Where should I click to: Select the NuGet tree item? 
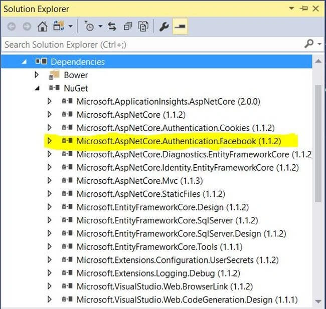pyautogui.click(x=76, y=88)
